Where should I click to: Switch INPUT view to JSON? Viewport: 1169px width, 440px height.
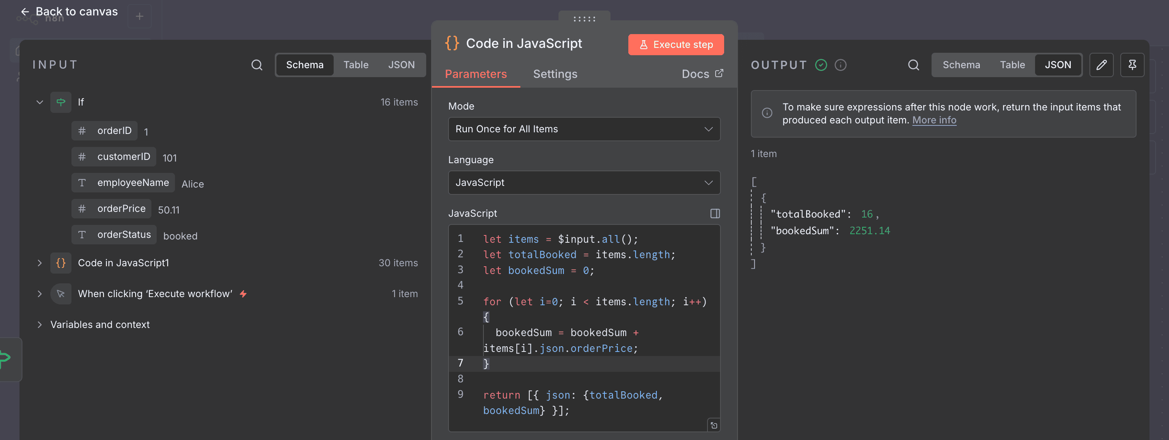pyautogui.click(x=401, y=65)
